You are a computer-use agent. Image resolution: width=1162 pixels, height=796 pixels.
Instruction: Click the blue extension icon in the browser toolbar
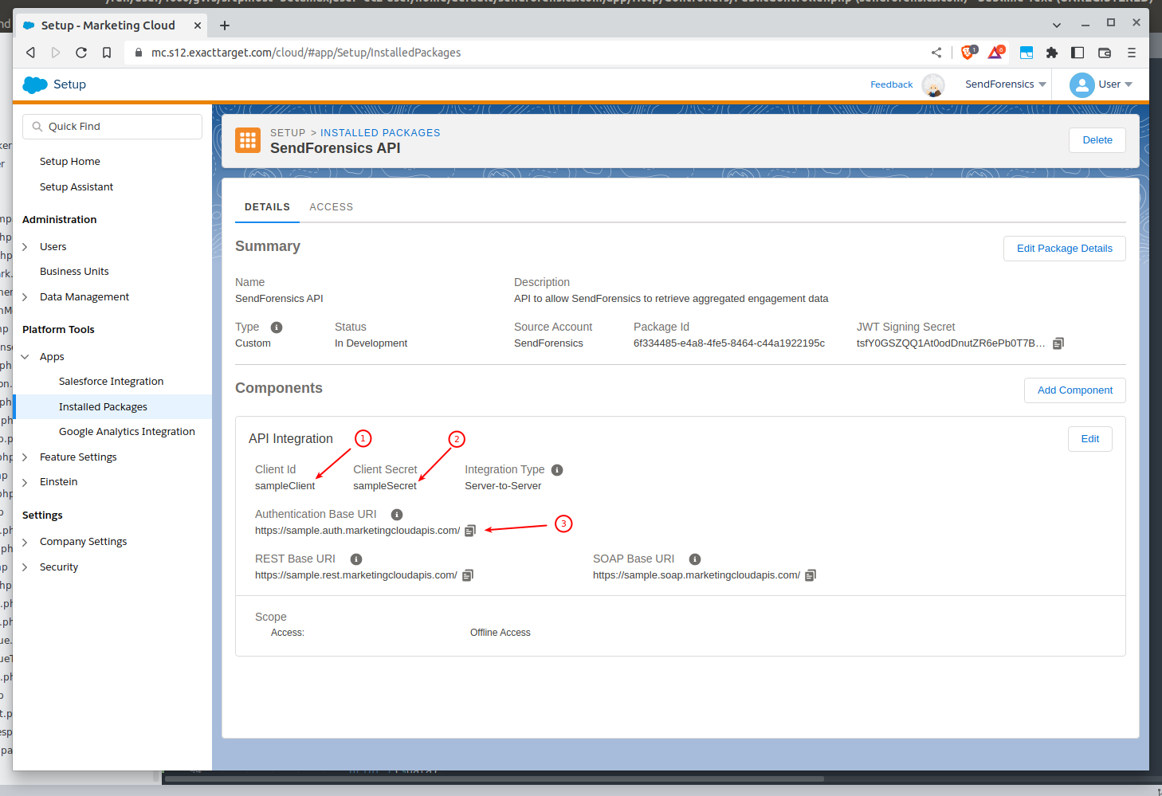click(x=1027, y=53)
